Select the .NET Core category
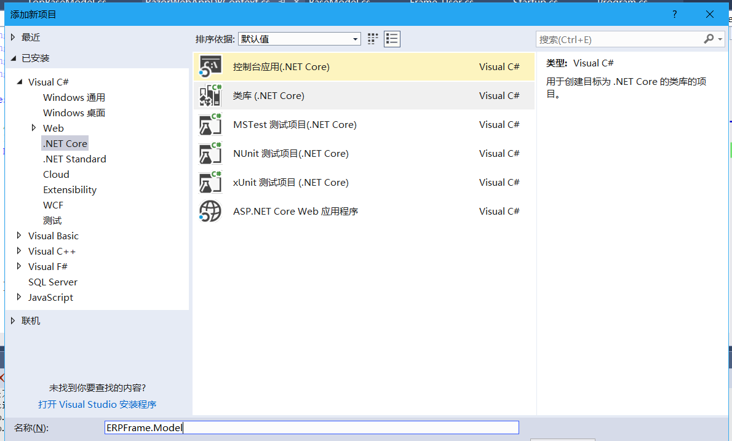 point(65,144)
